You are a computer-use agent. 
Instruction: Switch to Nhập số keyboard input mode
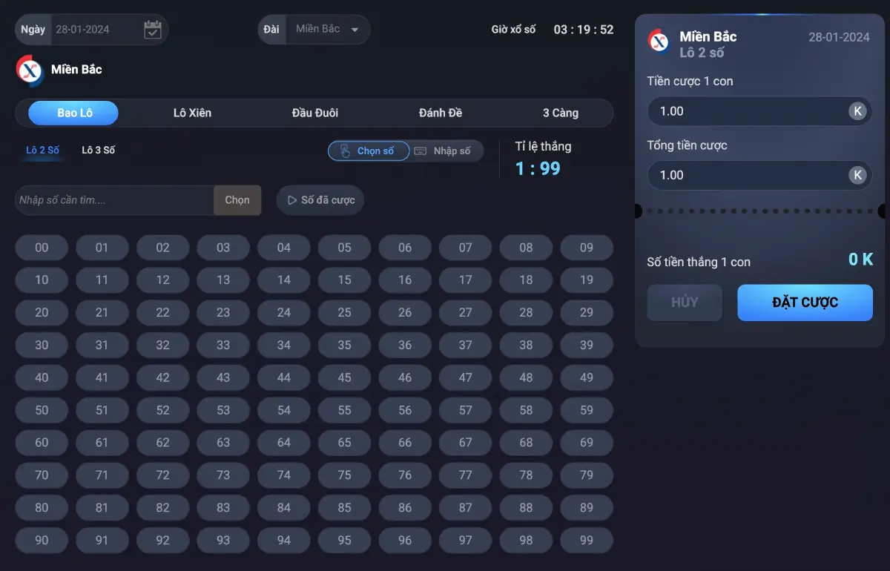pos(444,151)
